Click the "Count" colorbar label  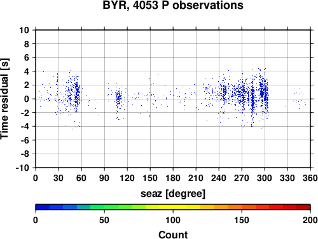pos(173,235)
